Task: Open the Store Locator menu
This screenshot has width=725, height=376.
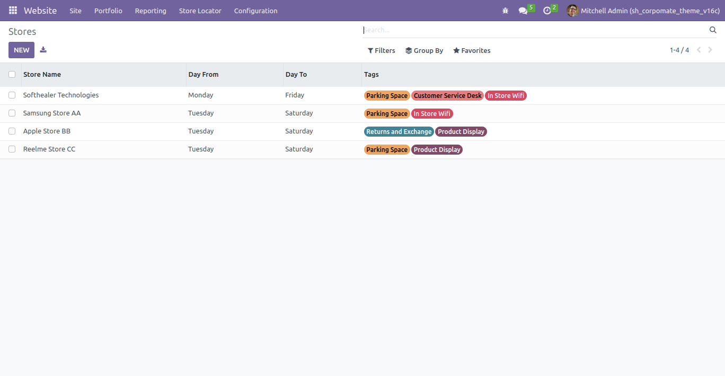Action: (x=200, y=11)
